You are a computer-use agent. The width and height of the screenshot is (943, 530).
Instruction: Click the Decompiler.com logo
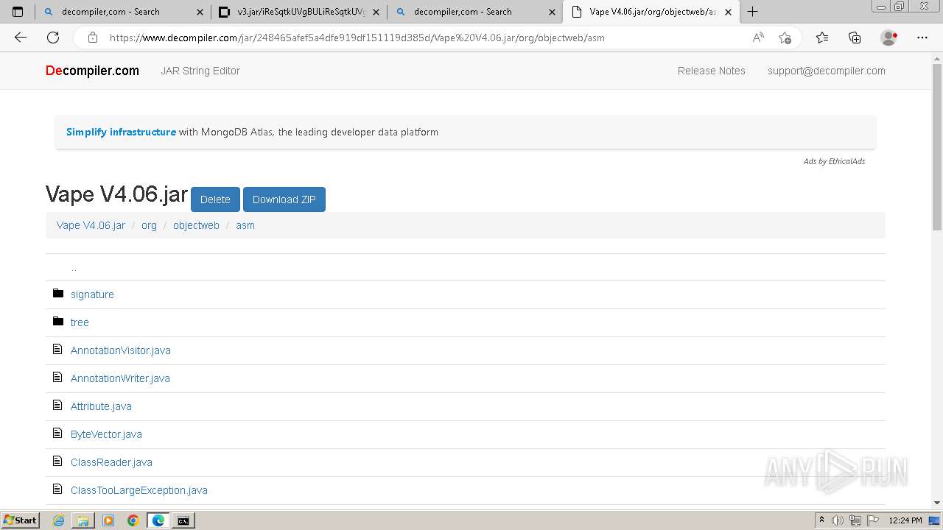[x=92, y=71]
